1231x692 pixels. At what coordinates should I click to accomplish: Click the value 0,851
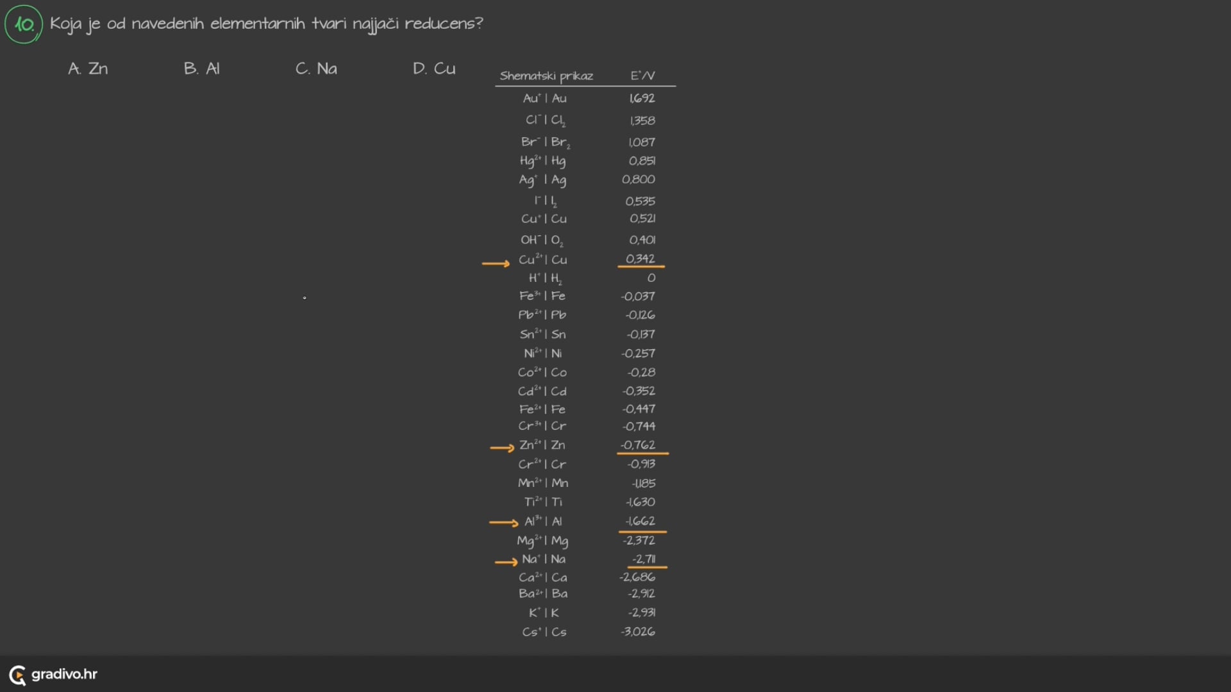pyautogui.click(x=642, y=161)
